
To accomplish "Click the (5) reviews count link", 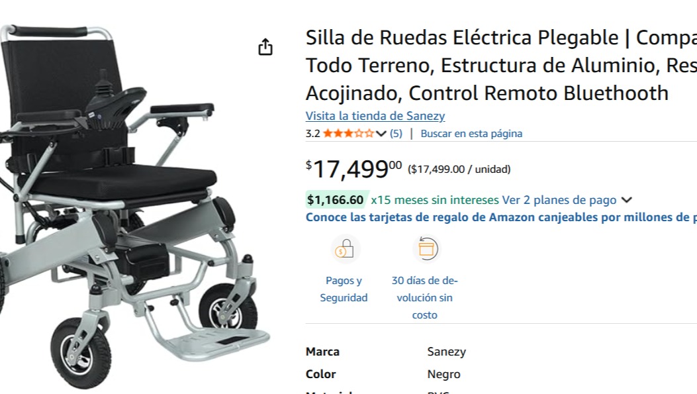I will coord(396,133).
